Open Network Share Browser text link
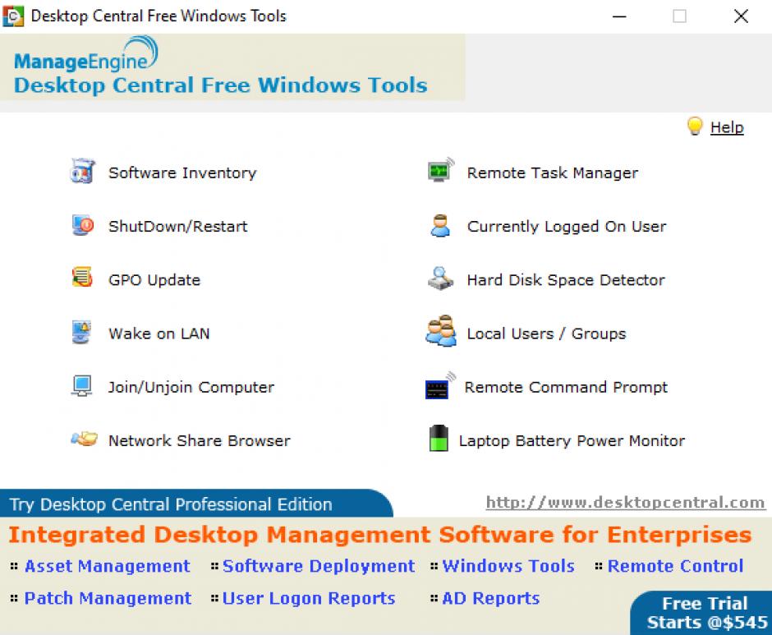This screenshot has height=635, width=772. coord(200,440)
